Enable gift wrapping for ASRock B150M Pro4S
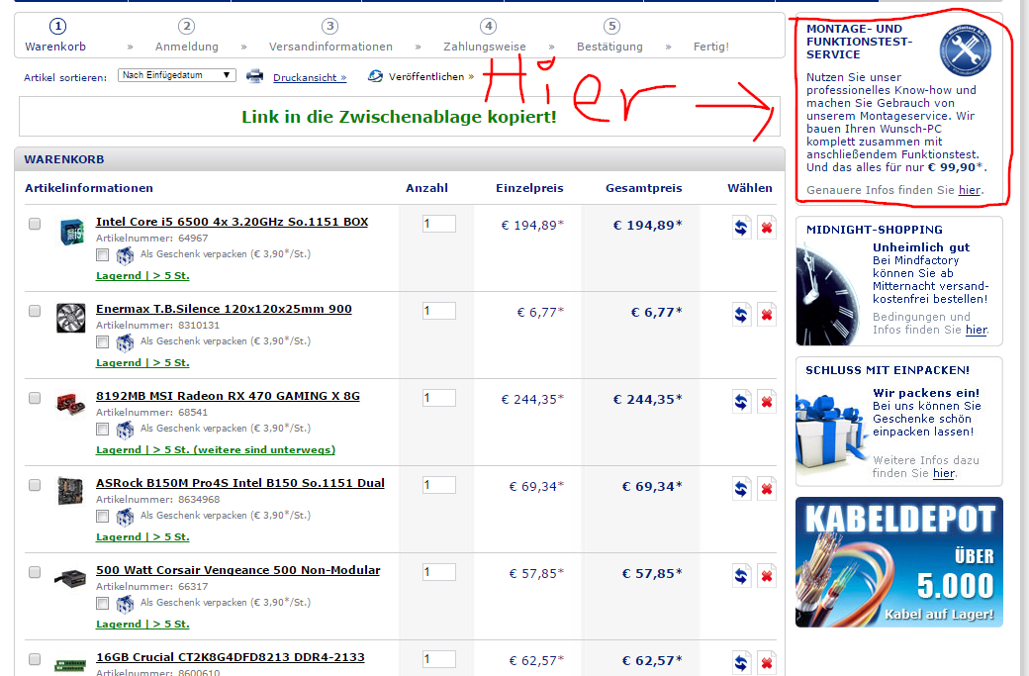 point(102,516)
